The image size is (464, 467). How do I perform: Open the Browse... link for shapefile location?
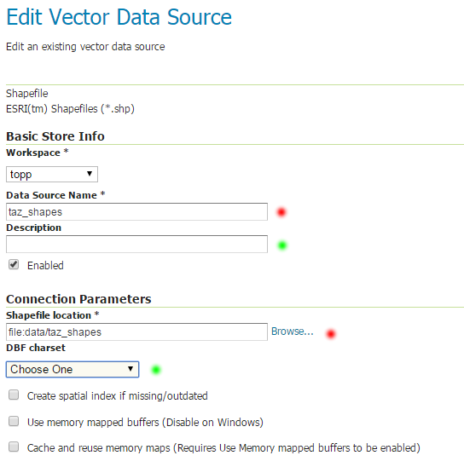(292, 332)
